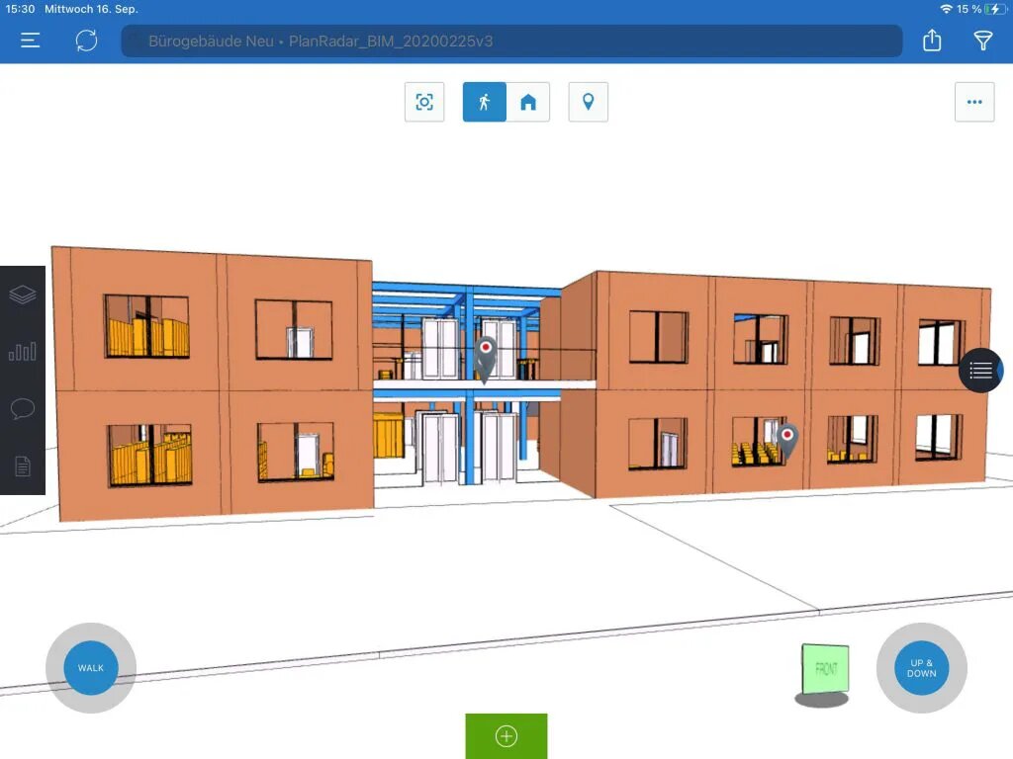Tap the 15:30 clock in status bar
Screen dimensions: 1013x759
tap(20, 9)
